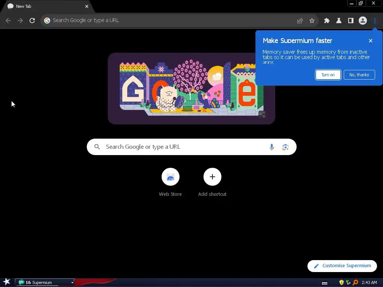This screenshot has height=287, width=383.
Task: Show the side panel
Action: pos(351,21)
